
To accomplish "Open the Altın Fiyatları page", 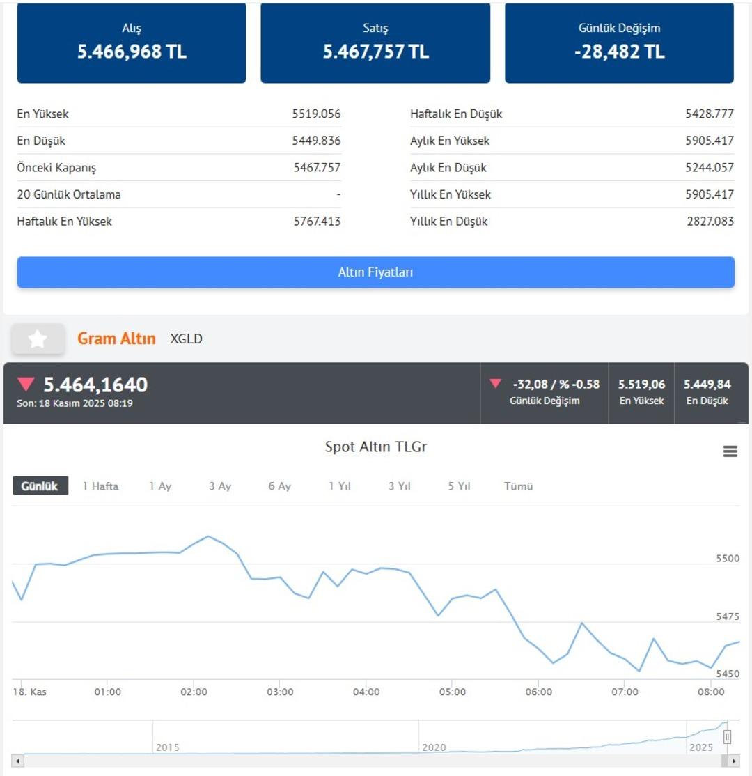I will [376, 272].
